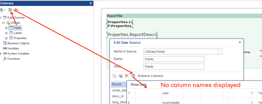Select Variables in Dictionary
Image resolution: width=262 pixels, height=104 pixels.
tap(13, 48)
